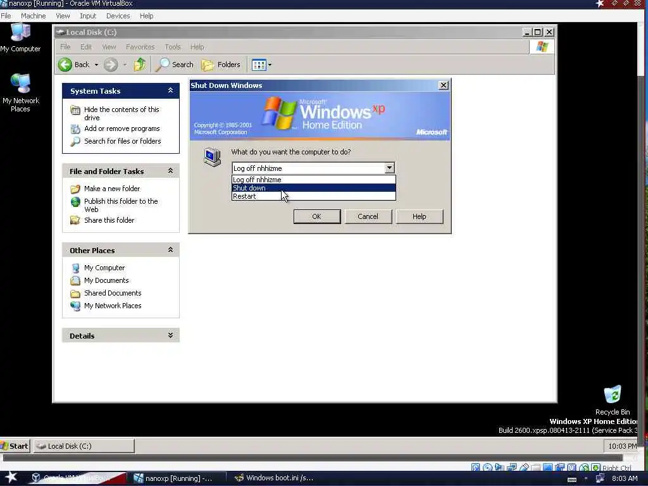Click the Forward arrow button

pyautogui.click(x=111, y=65)
